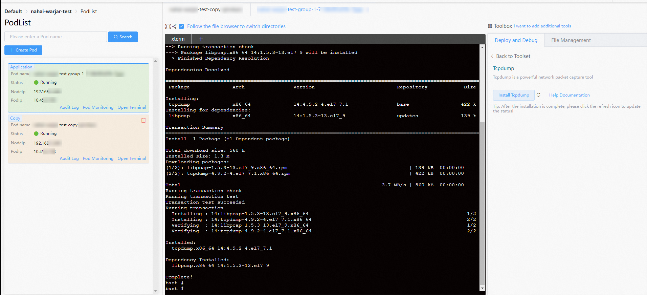
Task: Uncheck Follow the file browser checkbox
Action: (x=181, y=26)
